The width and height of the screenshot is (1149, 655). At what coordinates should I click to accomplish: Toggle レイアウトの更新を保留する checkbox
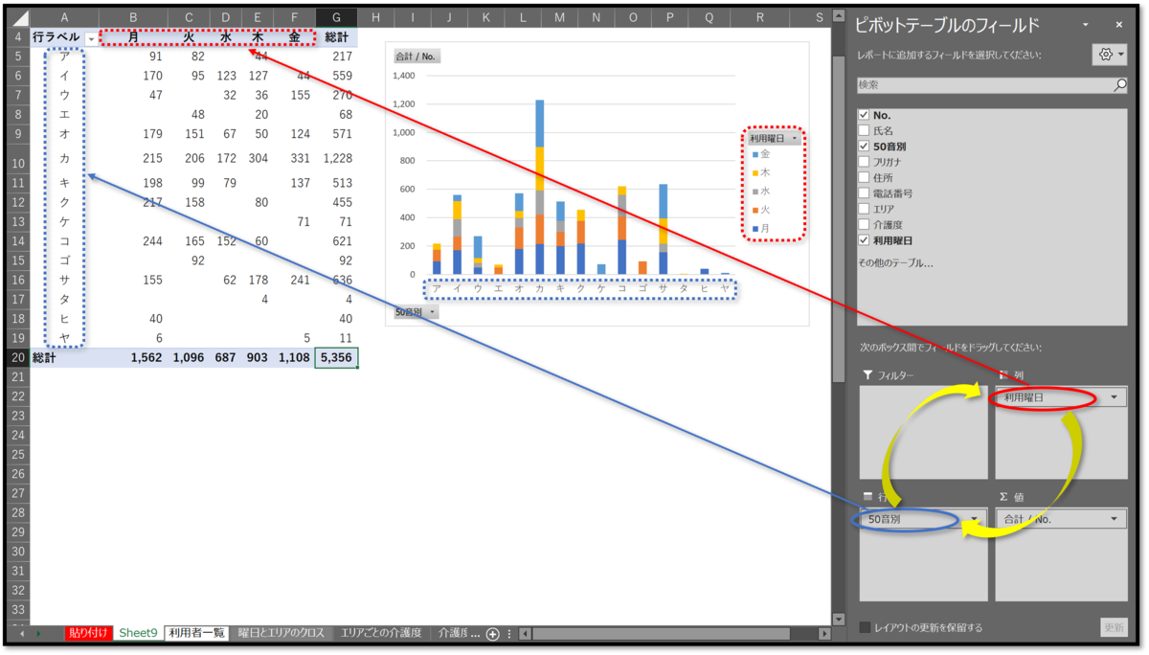pos(865,627)
